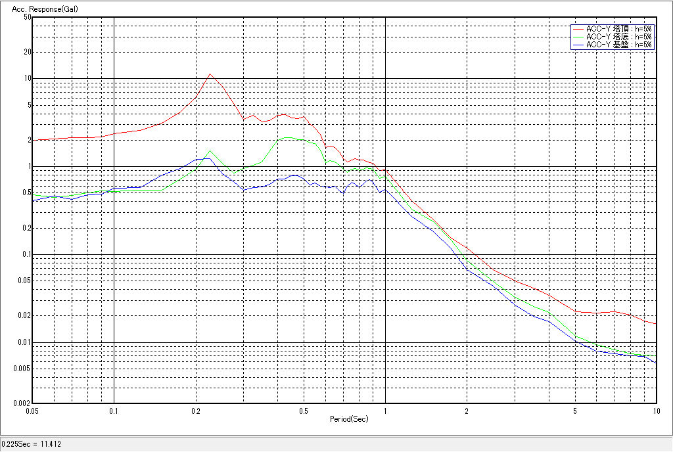This screenshot has width=673, height=452.
Task: Click the y-axis tick label 50
Action: pos(27,17)
